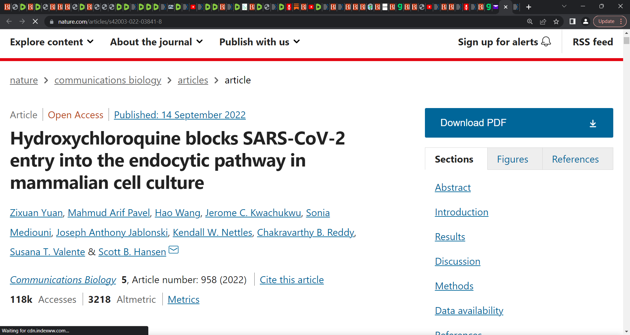Open author Zixuan Yuan's details
This screenshot has width=630, height=335.
click(x=36, y=213)
